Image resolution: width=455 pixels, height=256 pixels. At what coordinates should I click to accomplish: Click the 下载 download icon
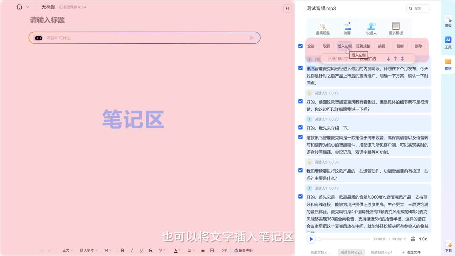(448, 243)
